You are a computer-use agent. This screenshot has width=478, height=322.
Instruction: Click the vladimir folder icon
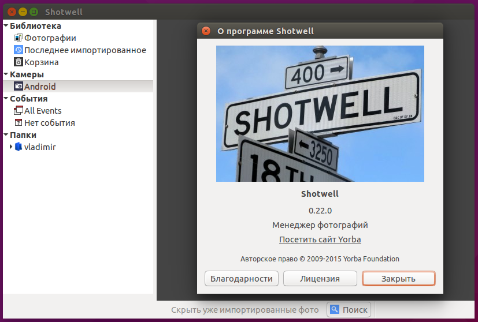tap(18, 147)
